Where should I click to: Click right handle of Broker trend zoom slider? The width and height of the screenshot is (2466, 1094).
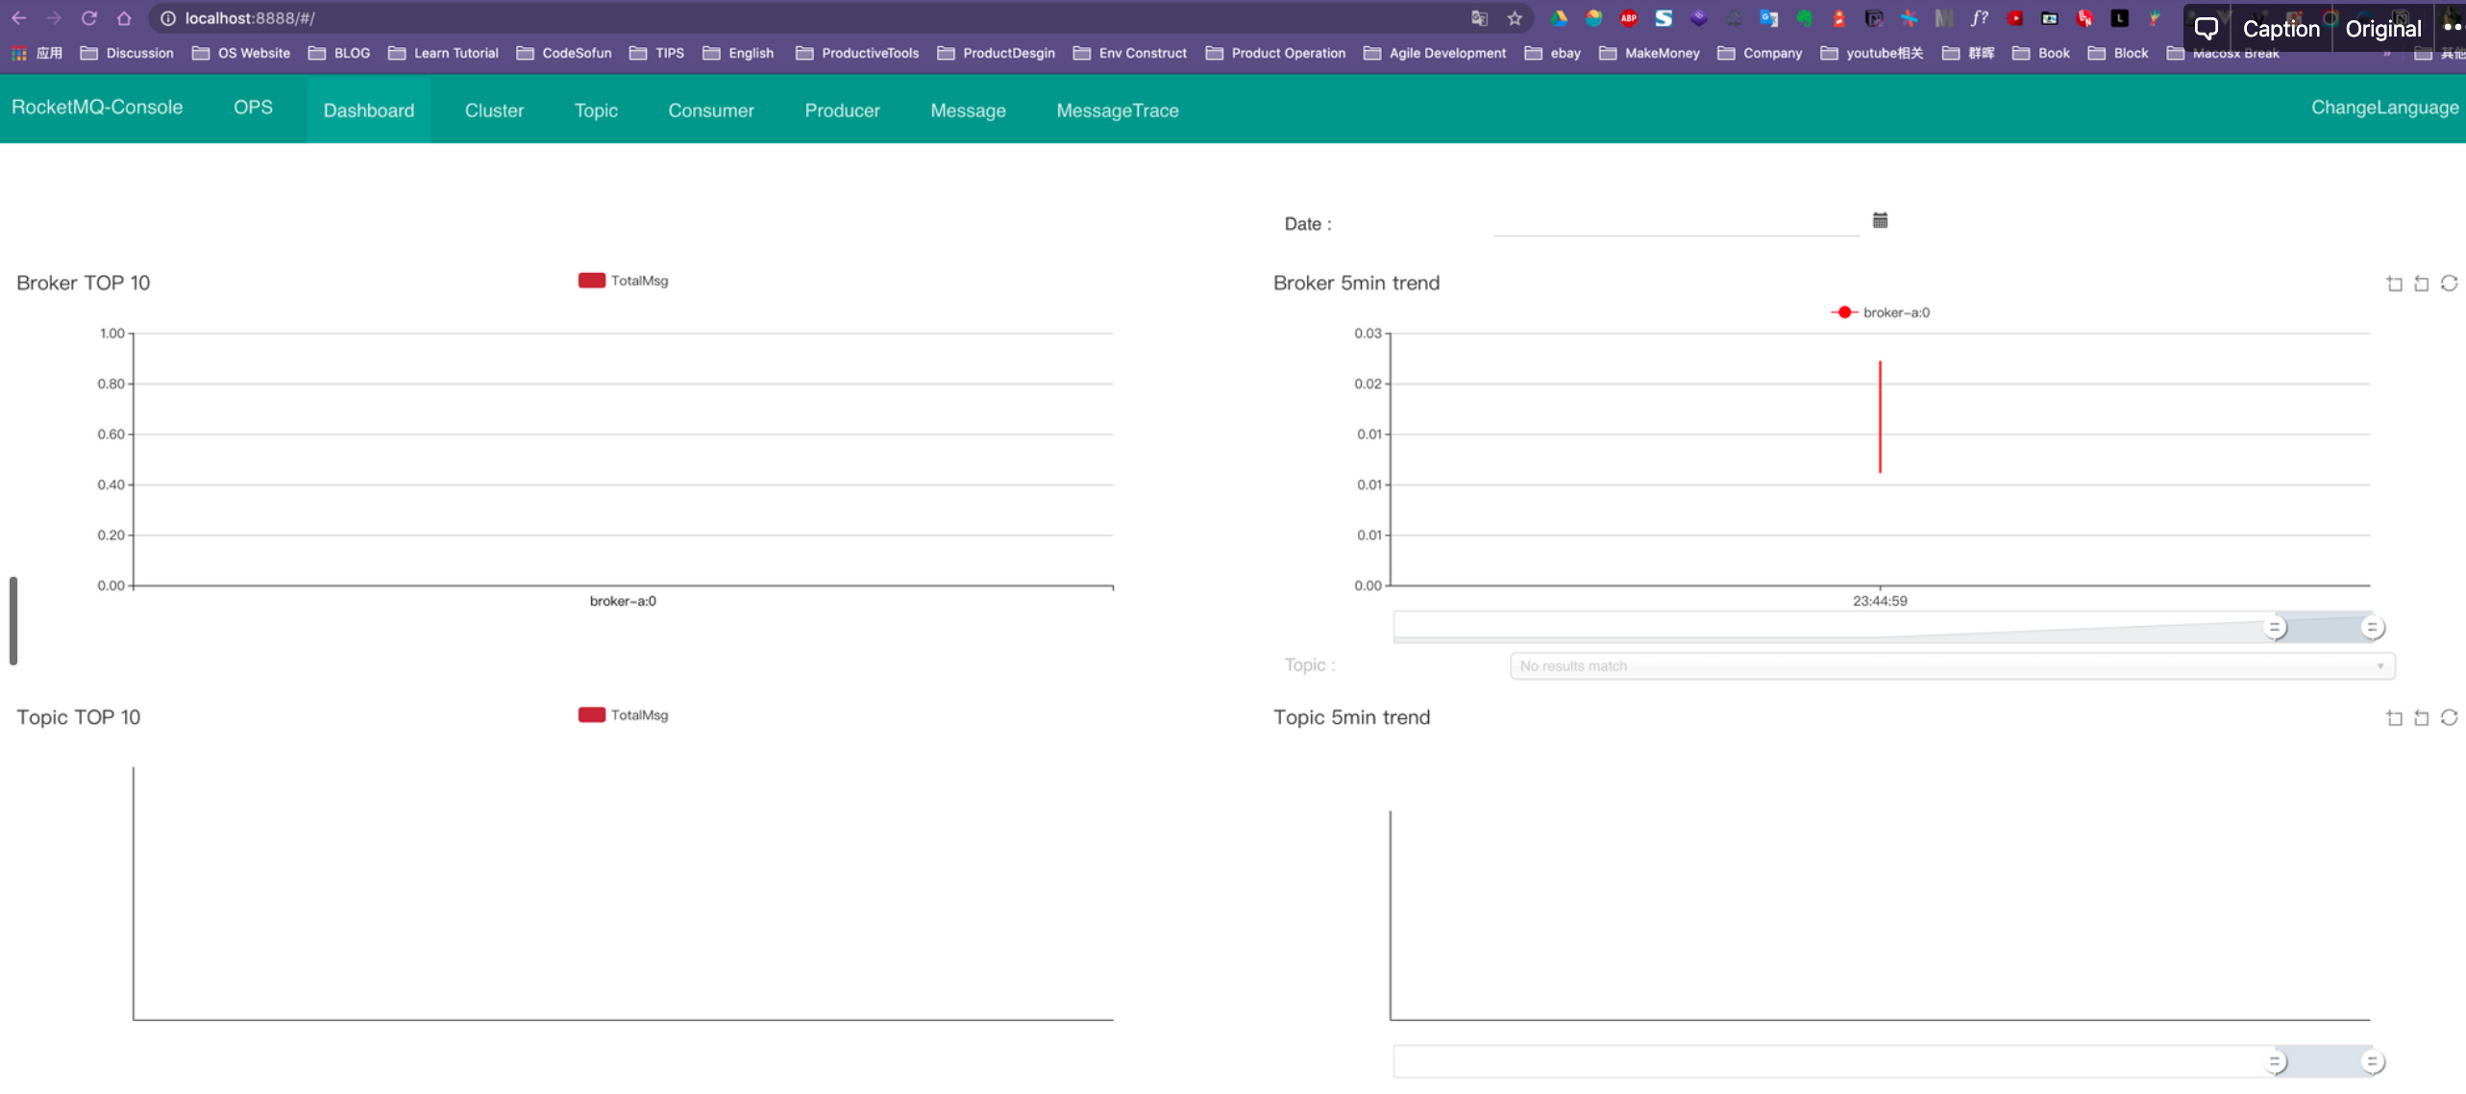tap(2372, 628)
